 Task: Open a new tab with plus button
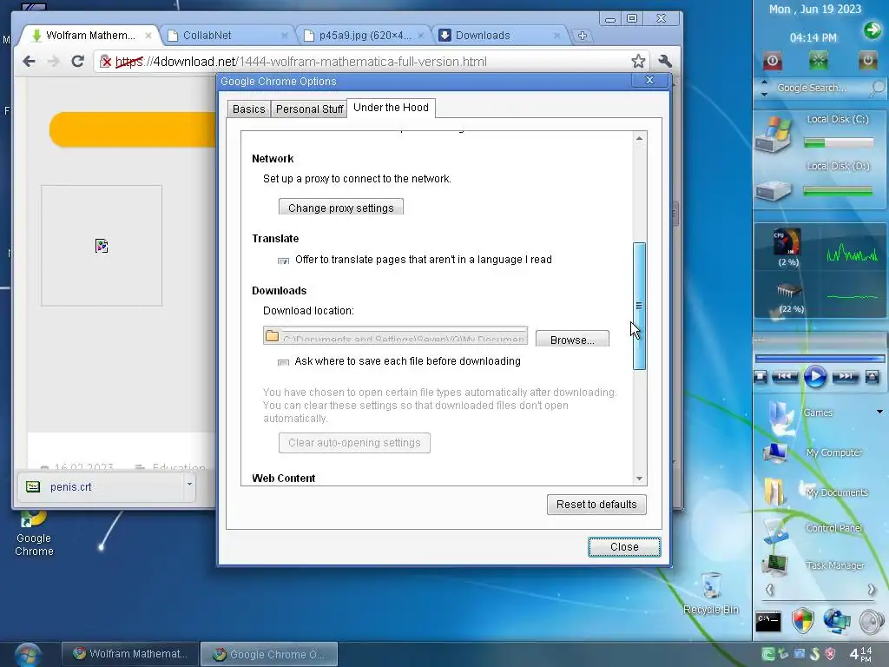pos(582,36)
